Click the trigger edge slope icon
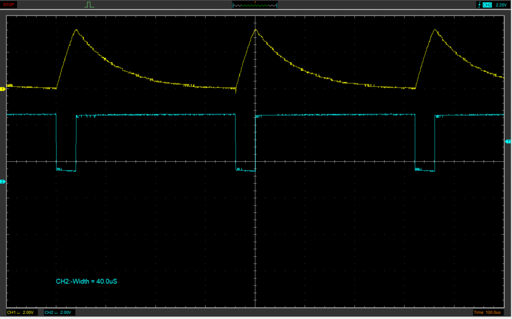Image resolution: width=512 pixels, height=319 pixels. pyautogui.click(x=478, y=5)
